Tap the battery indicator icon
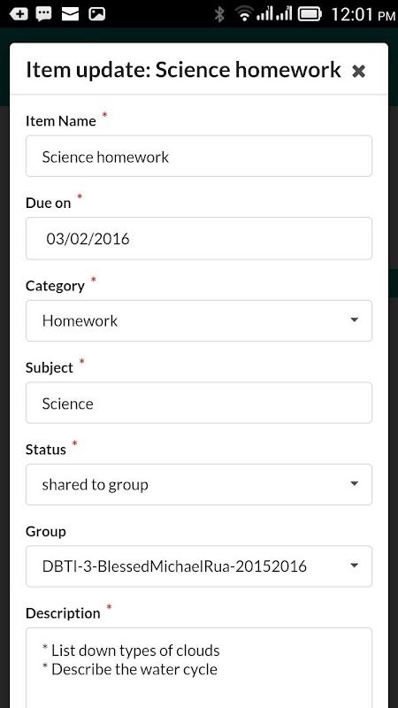 coord(310,14)
